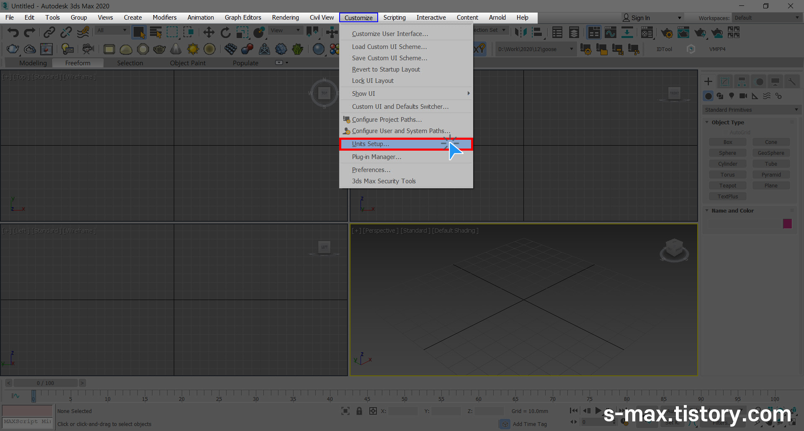Open the Utilities wrench panel tab
This screenshot has height=431, width=804.
click(792, 82)
